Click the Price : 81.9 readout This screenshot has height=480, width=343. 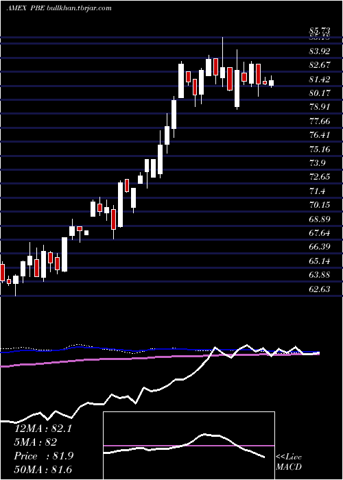(43, 456)
